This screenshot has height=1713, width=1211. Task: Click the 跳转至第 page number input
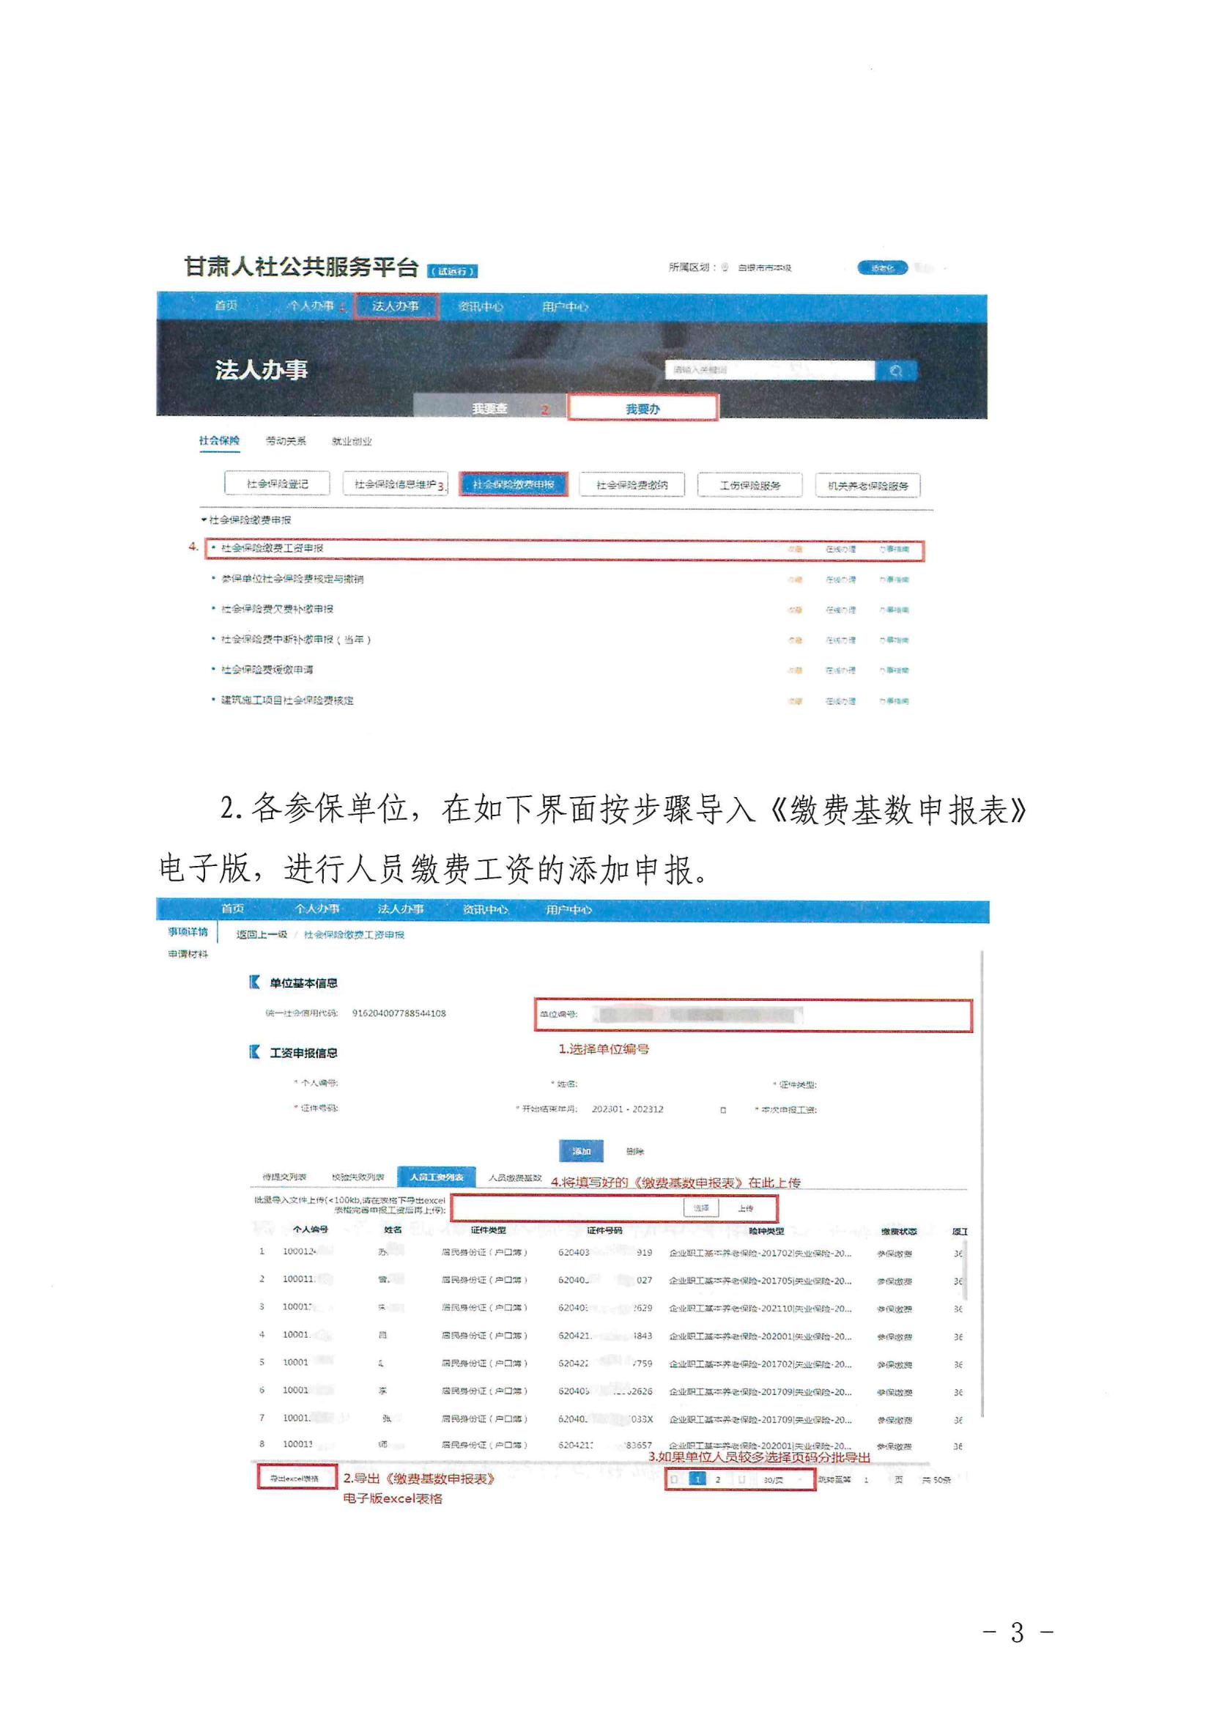[x=866, y=1479]
